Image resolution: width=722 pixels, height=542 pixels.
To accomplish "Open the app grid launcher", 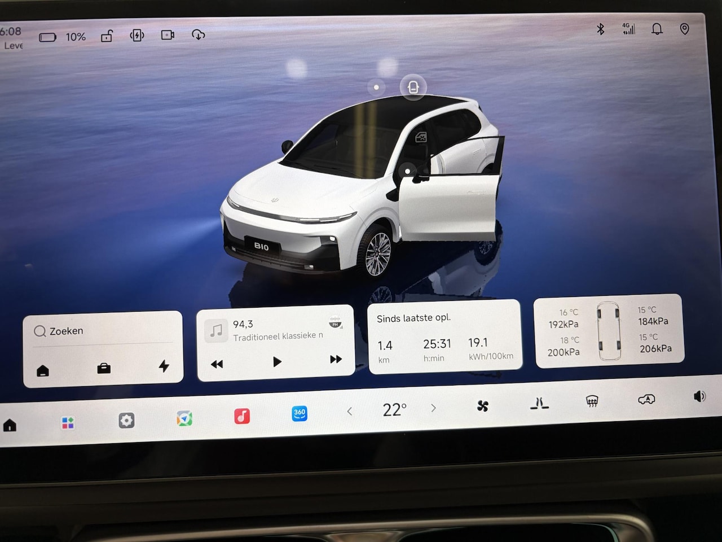I will click(68, 423).
